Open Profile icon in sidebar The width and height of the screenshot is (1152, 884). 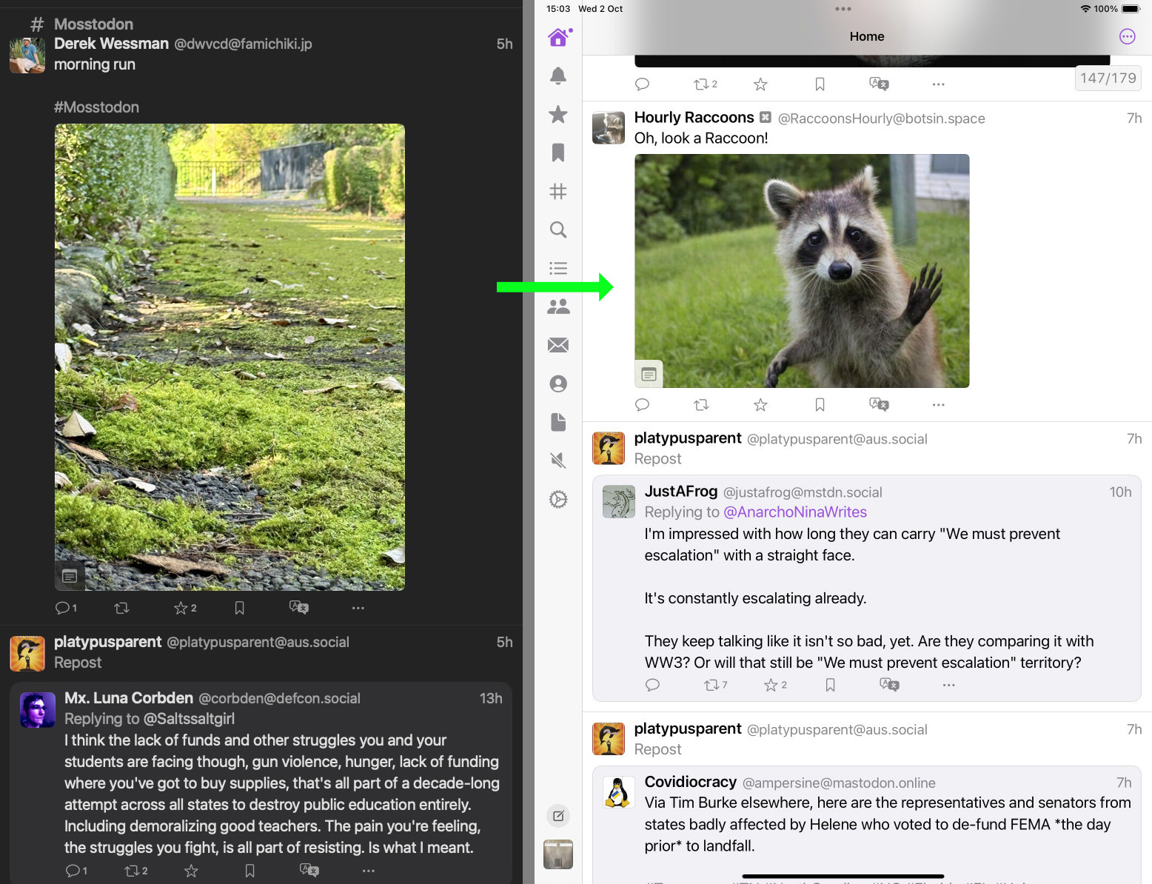(x=558, y=384)
